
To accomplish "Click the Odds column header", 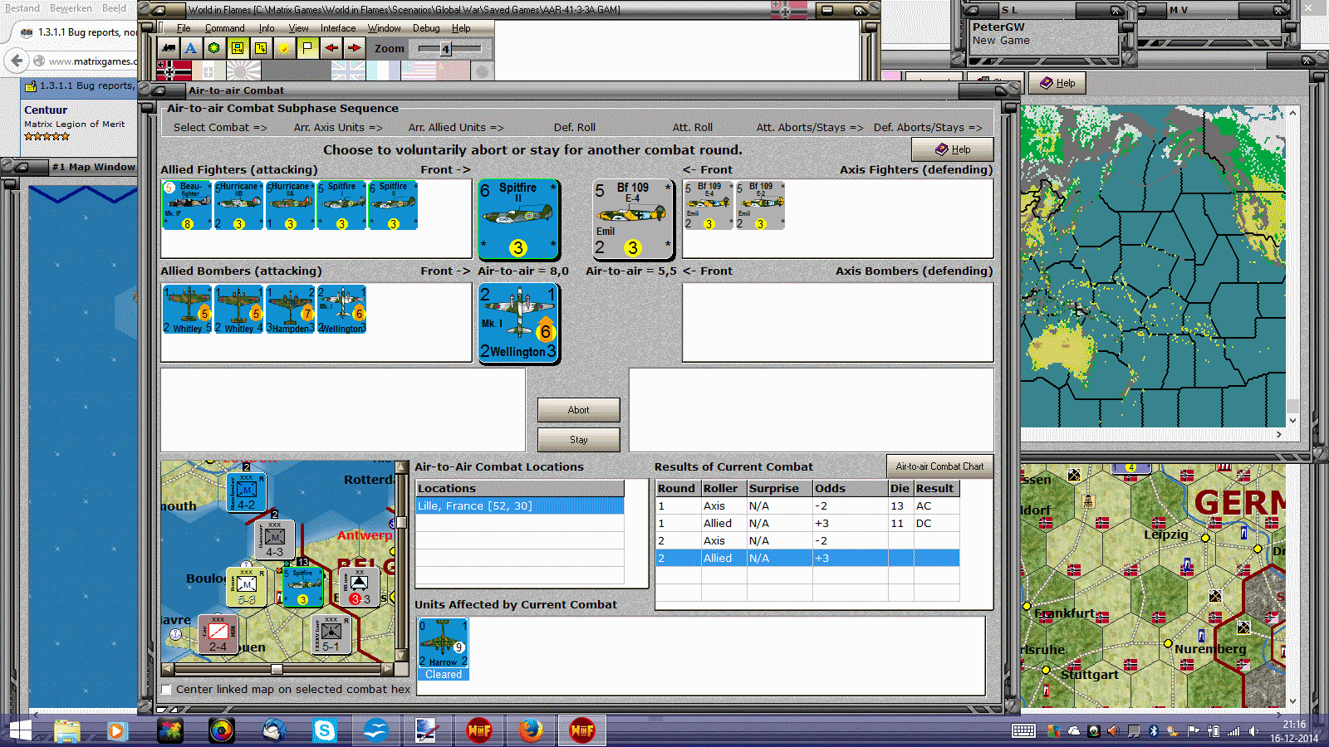I will 850,488.
